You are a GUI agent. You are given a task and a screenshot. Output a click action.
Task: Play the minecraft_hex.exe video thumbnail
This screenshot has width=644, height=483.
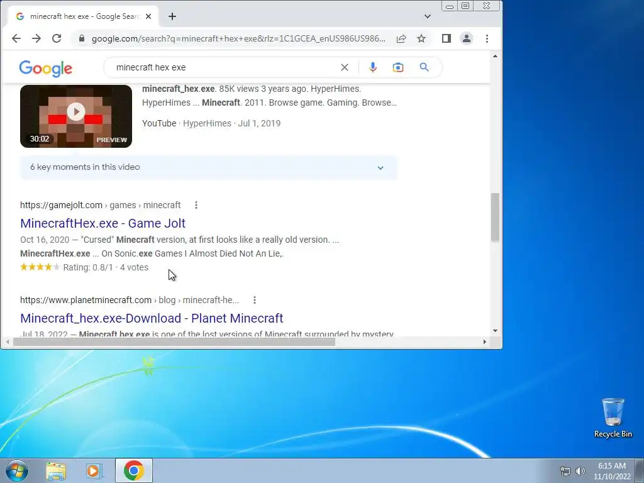[76, 116]
